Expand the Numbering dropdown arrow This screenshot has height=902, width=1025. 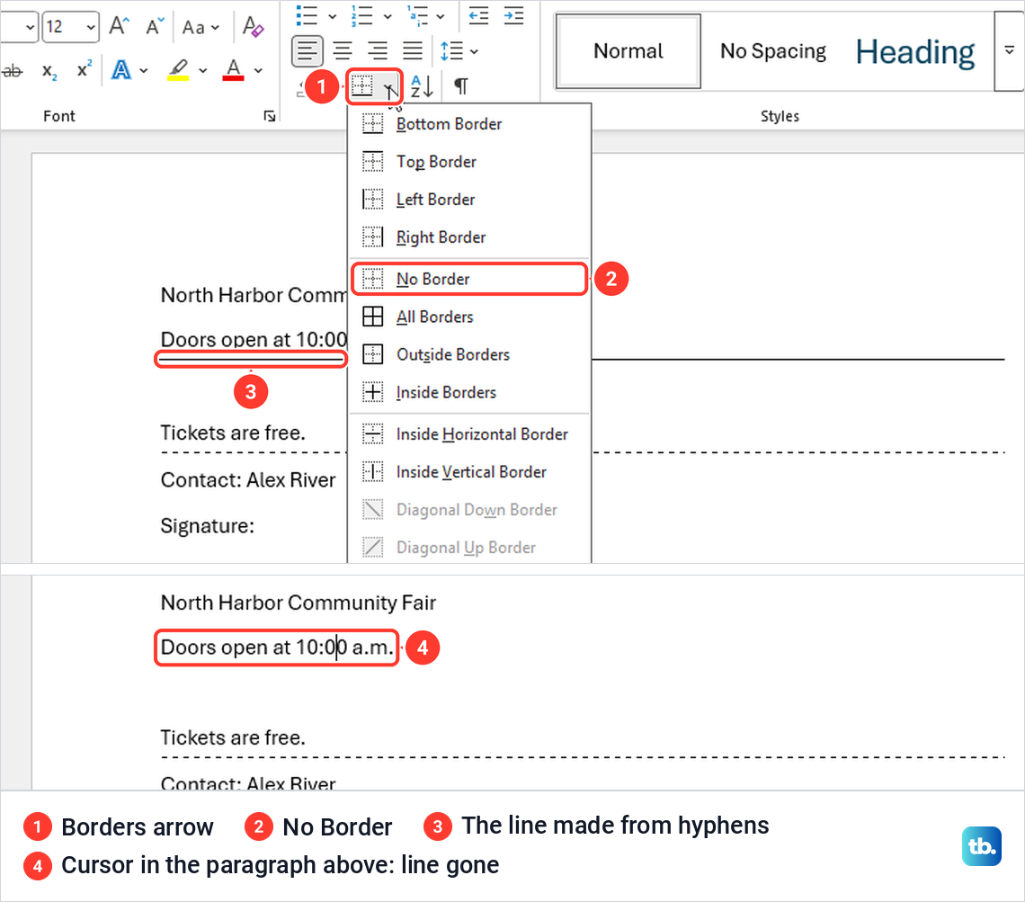click(388, 15)
